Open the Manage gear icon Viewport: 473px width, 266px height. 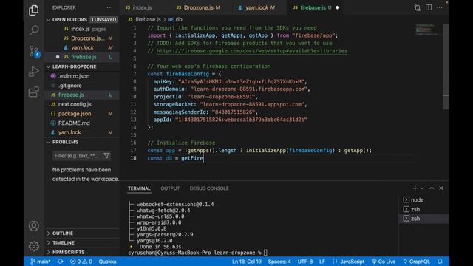coord(34,246)
